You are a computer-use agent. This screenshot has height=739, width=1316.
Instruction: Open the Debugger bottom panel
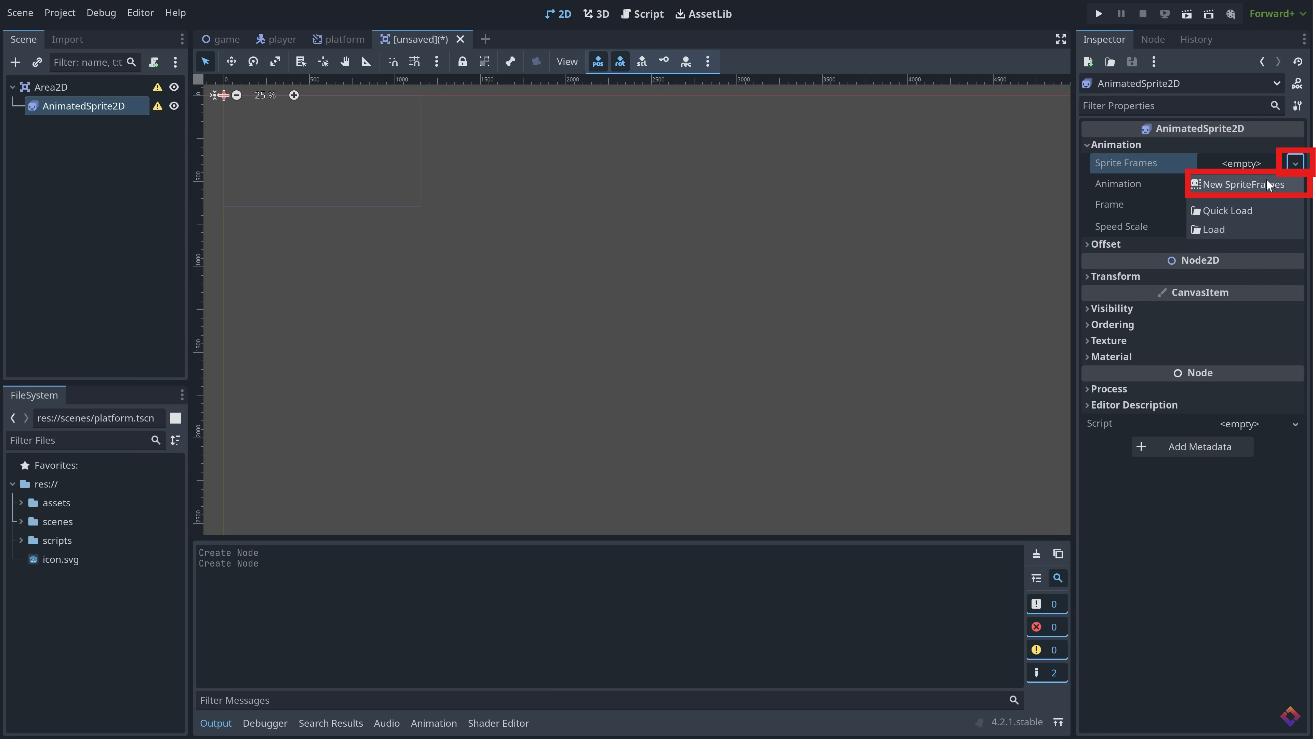pos(265,723)
